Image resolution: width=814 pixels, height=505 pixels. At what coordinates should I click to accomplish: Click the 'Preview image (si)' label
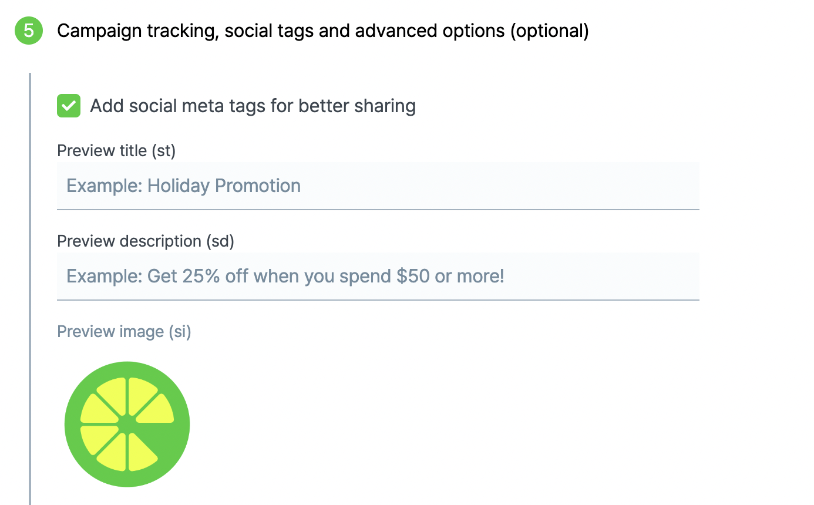point(124,332)
